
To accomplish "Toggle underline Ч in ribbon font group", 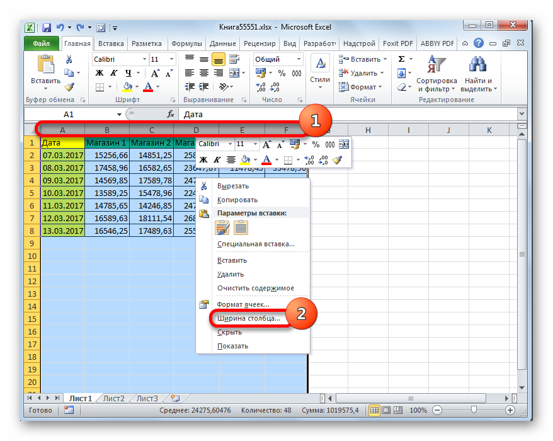I will [127, 73].
